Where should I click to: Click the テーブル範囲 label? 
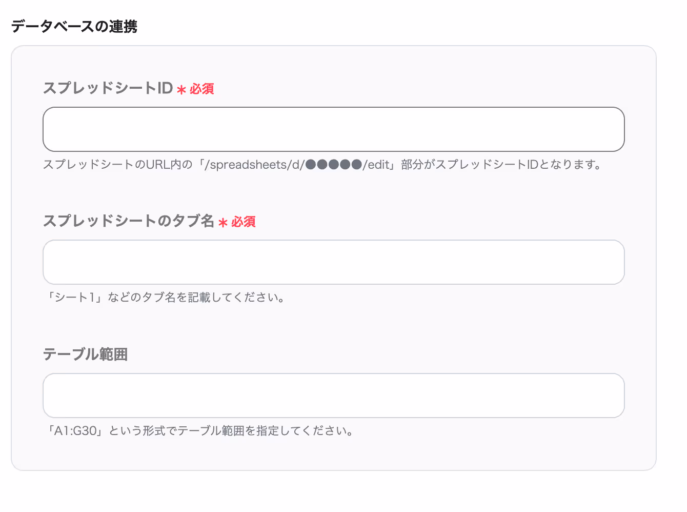pyautogui.click(x=85, y=355)
